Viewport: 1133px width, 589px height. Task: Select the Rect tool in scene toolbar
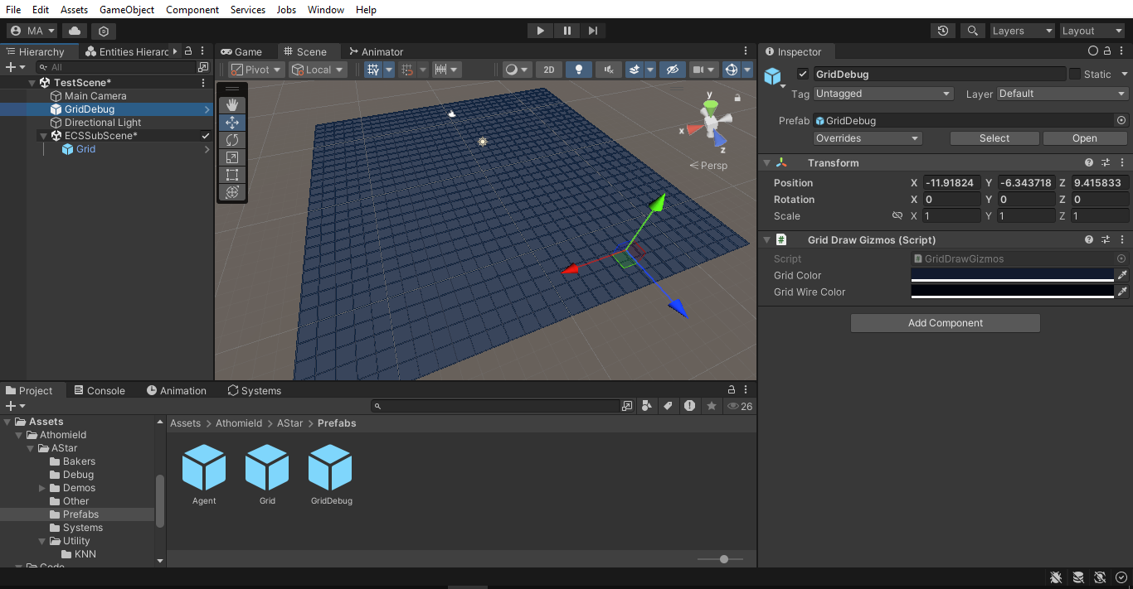pos(232,175)
